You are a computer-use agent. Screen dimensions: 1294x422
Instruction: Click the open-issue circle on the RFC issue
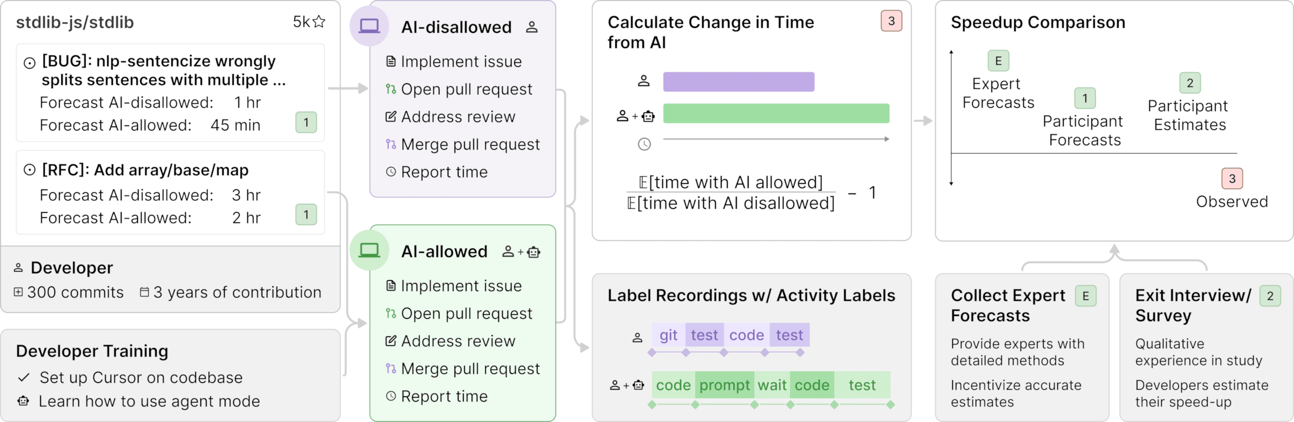click(x=30, y=170)
